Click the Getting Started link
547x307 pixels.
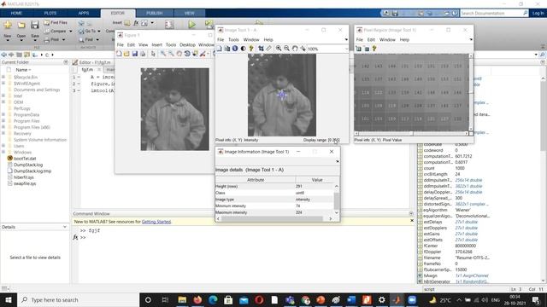pos(156,222)
